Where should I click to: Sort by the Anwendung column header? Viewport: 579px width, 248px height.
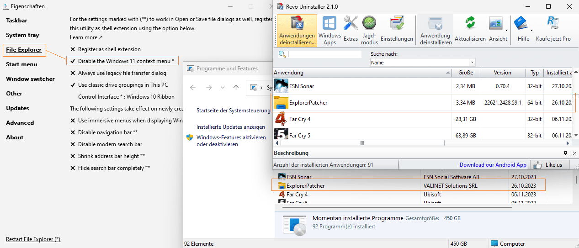362,73
